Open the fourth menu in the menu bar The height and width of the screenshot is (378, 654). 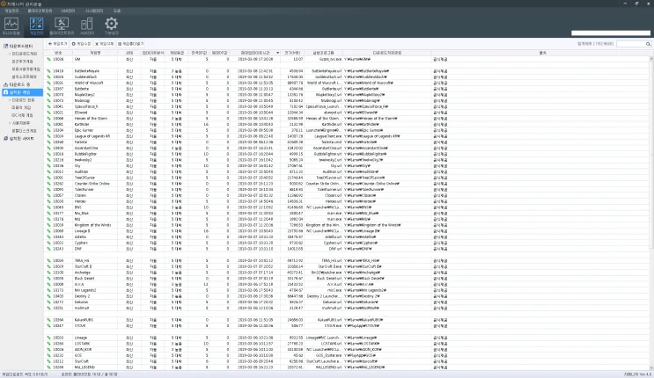pyautogui.click(x=94, y=11)
